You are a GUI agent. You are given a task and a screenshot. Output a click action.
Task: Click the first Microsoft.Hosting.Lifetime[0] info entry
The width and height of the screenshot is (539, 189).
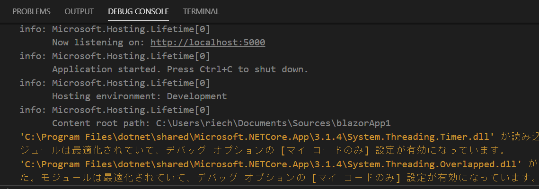click(115, 29)
